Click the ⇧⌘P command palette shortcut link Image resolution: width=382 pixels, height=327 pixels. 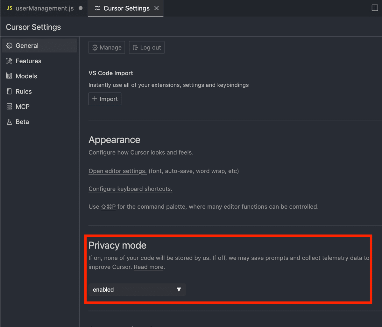(x=108, y=207)
